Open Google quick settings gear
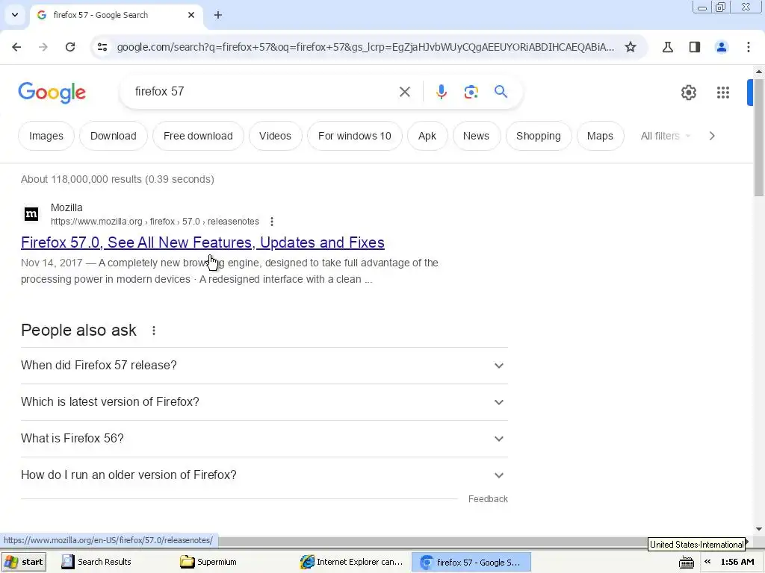The width and height of the screenshot is (765, 573). point(688,92)
